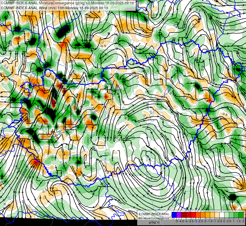
Task: Click the -1.5 tick value on the legend
Action: point(210,221)
